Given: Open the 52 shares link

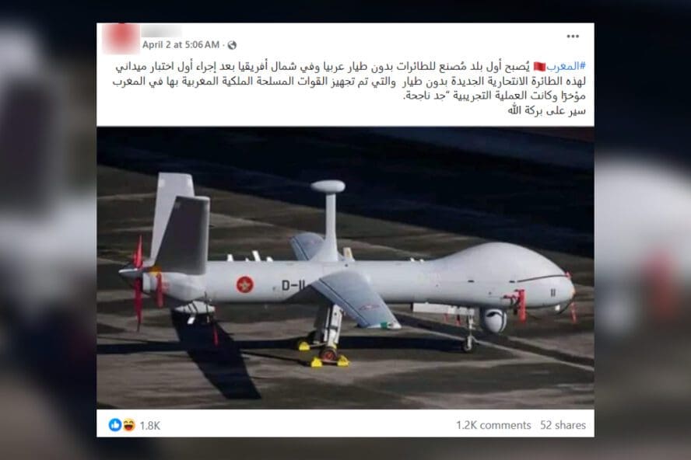Looking at the screenshot, I should 563,425.
